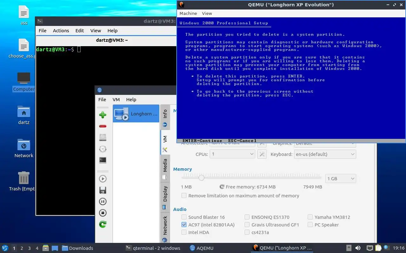Switch to the Media tab in AQEMU
This screenshot has height=253, width=406.
click(165, 169)
